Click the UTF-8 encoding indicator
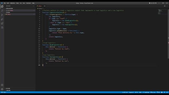 tap(136, 92)
